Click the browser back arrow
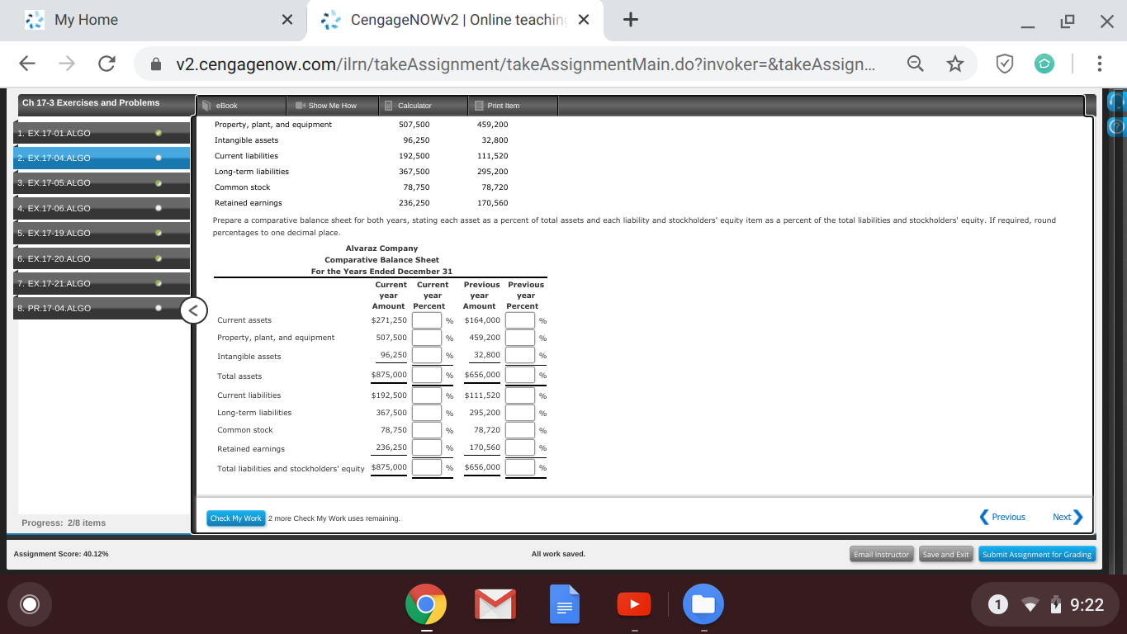Screen dimensions: 1127x634 [28, 65]
